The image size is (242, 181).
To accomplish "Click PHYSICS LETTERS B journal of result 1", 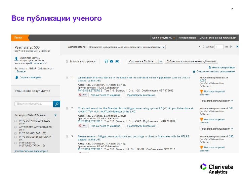I will coord(90,90).
